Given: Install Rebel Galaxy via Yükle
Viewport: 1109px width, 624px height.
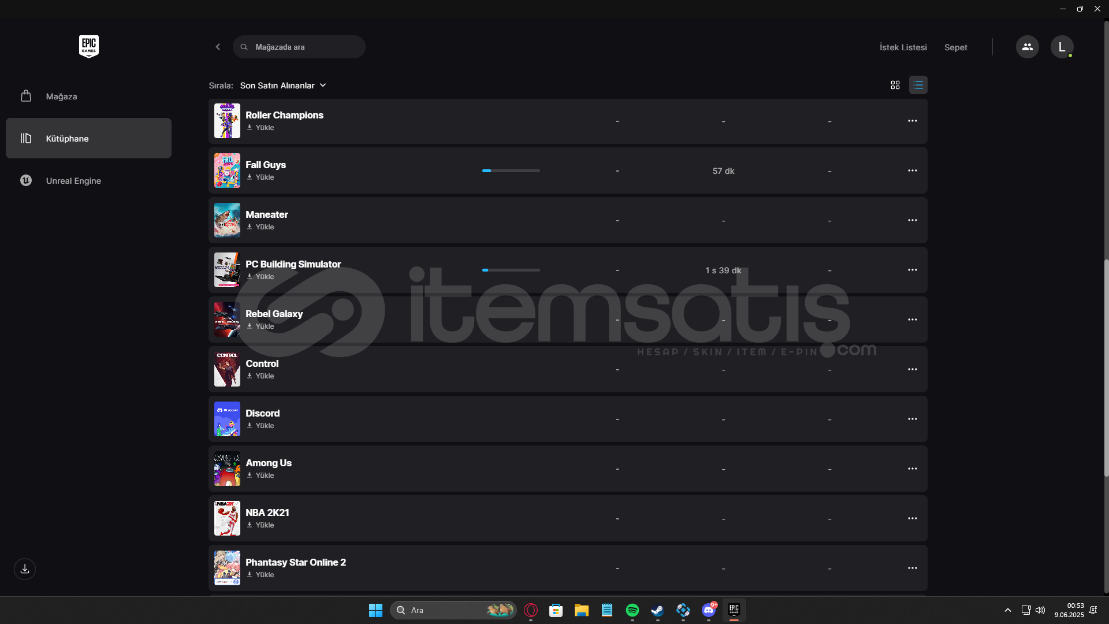Looking at the screenshot, I should pyautogui.click(x=260, y=326).
